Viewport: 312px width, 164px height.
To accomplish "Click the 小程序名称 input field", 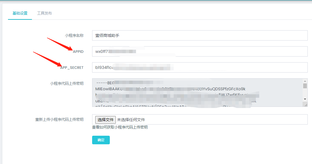I will (200, 35).
